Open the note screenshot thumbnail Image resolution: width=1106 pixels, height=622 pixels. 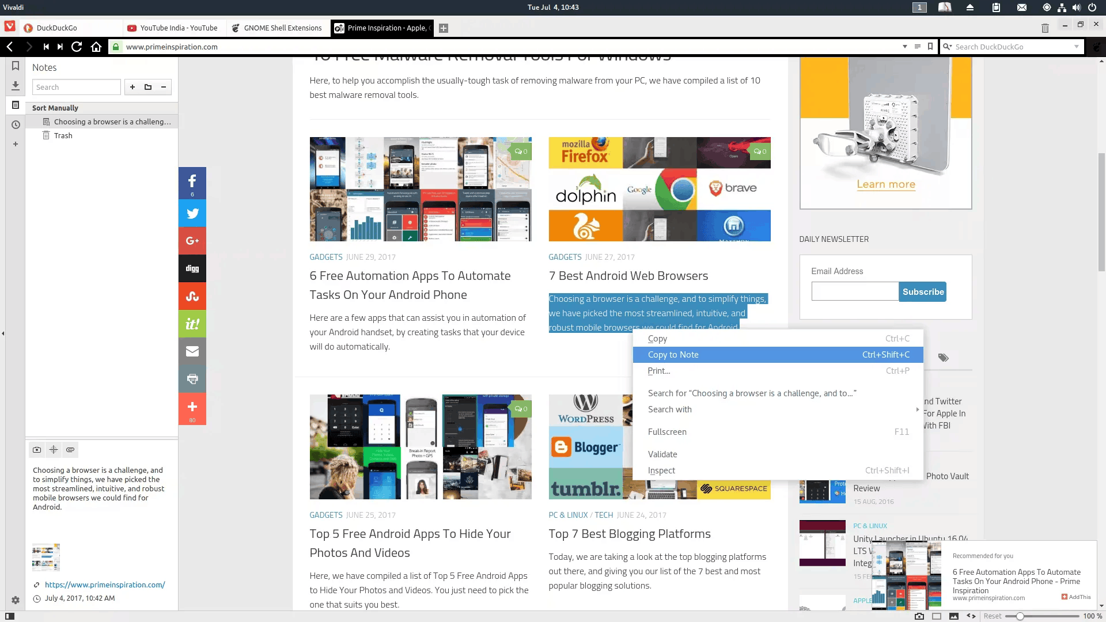(46, 557)
